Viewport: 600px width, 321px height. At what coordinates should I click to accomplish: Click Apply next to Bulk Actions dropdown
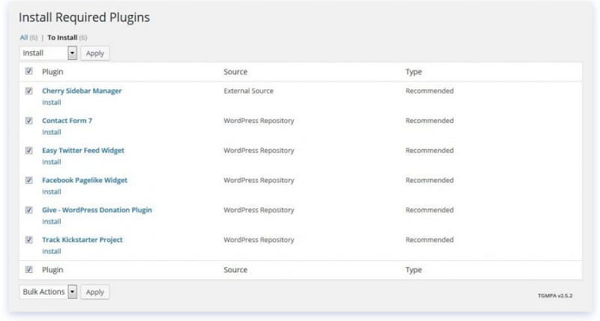pos(95,292)
